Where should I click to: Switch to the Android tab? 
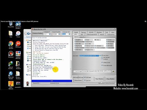[76, 32]
